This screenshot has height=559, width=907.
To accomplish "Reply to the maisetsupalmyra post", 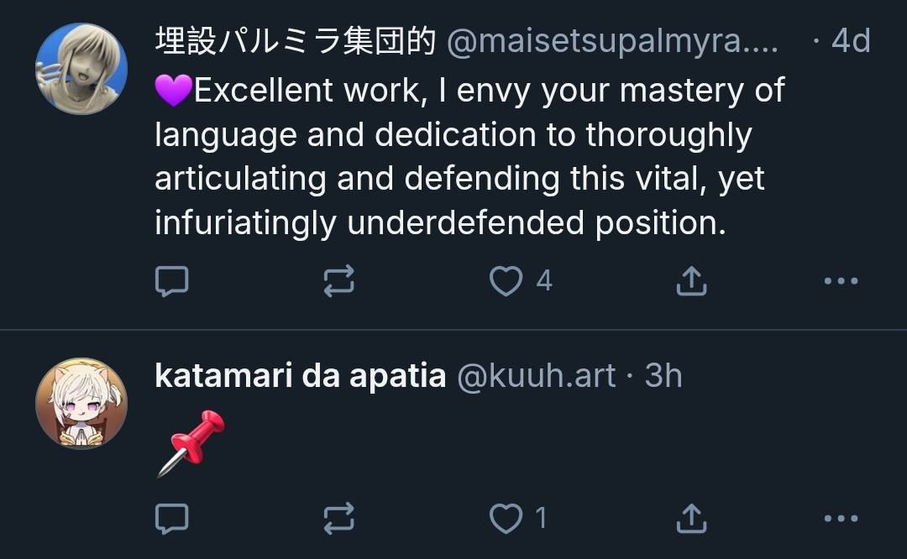I will click(172, 281).
